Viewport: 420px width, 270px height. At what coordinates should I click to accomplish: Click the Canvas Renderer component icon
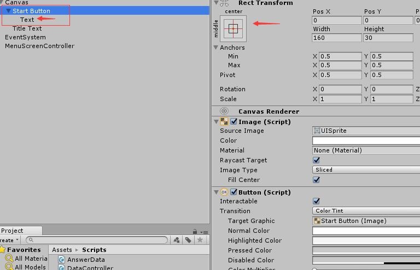(224, 111)
